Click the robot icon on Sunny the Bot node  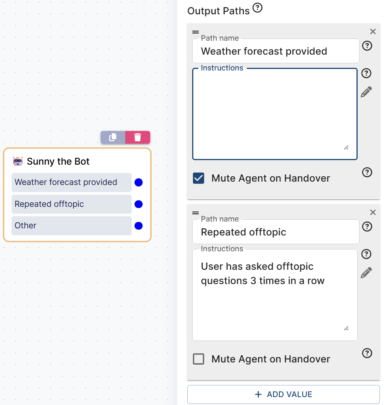18,162
